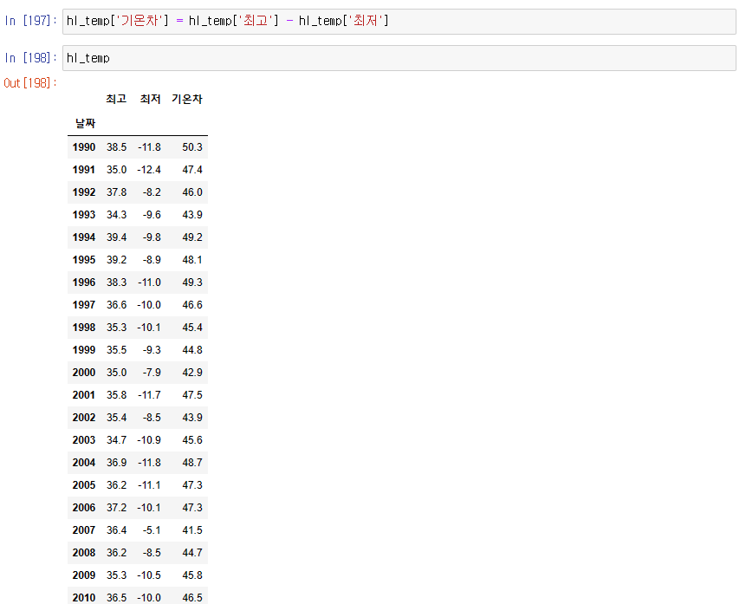Viewport: 746px width, 604px height.
Task: Click the -9.3 value in 1999 row
Action: pos(152,350)
